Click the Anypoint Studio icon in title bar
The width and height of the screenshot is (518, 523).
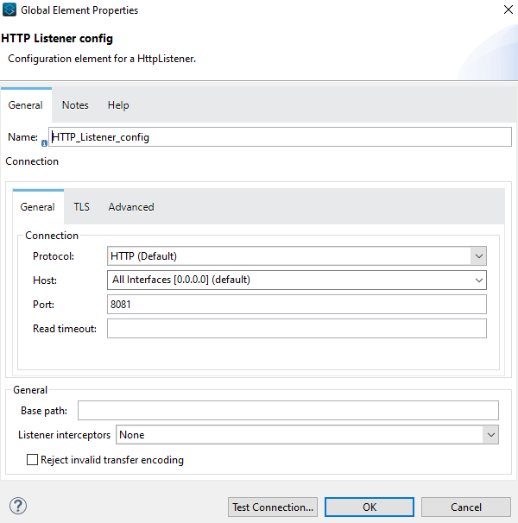click(x=10, y=10)
